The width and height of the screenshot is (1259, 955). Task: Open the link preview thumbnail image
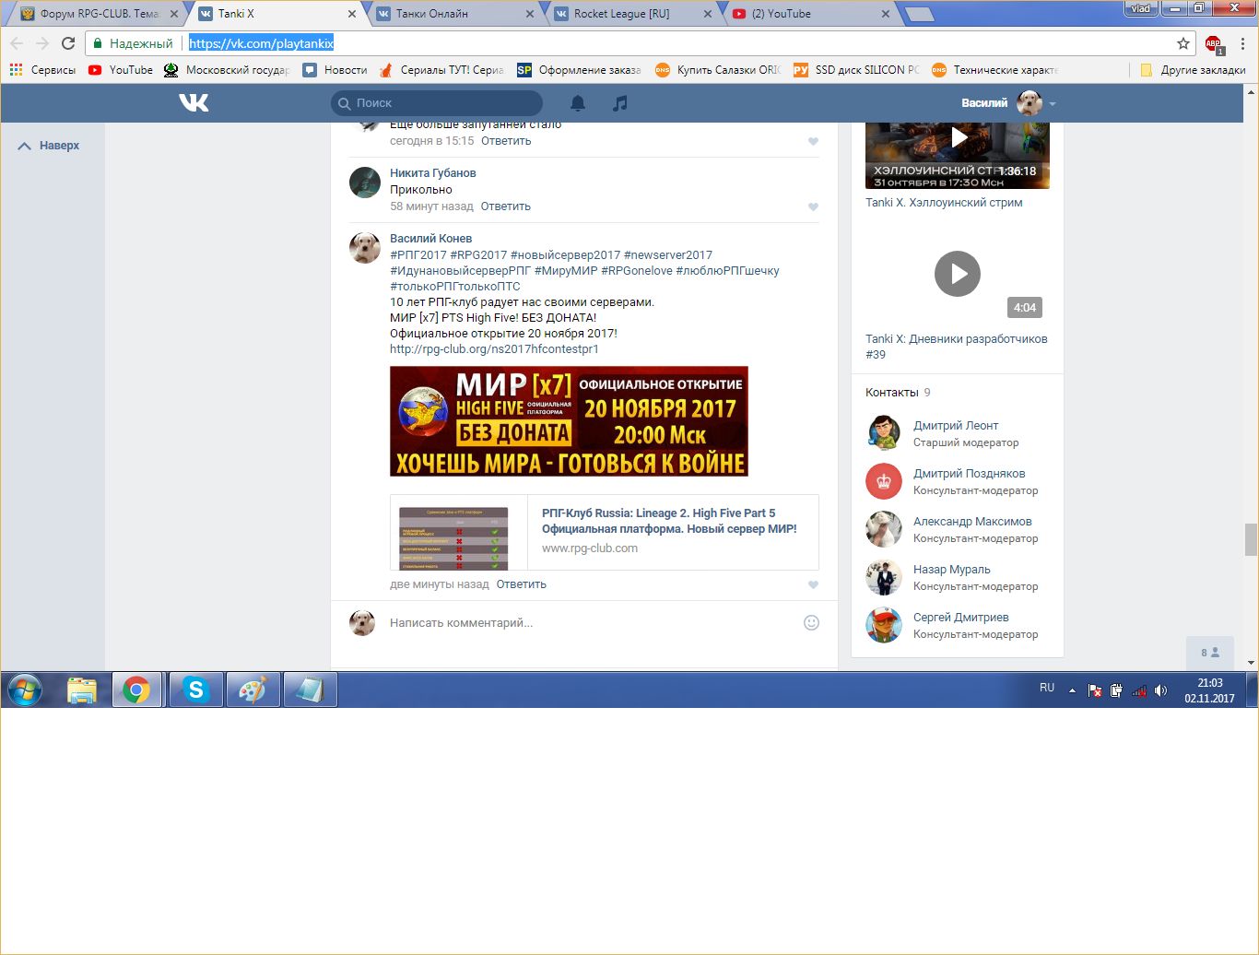pos(453,537)
